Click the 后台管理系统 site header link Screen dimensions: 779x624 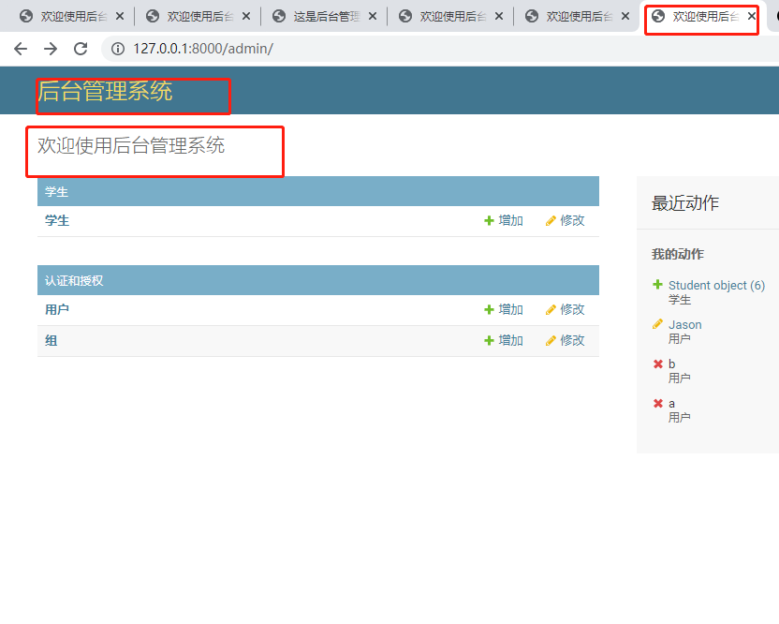point(105,91)
